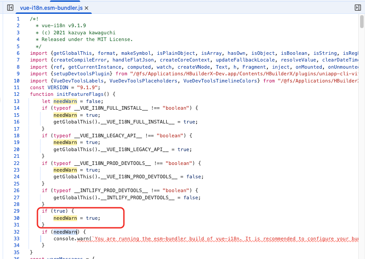This screenshot has width=365, height=259.
Task: Click line number 1 in the gutter
Action: (x=18, y=19)
